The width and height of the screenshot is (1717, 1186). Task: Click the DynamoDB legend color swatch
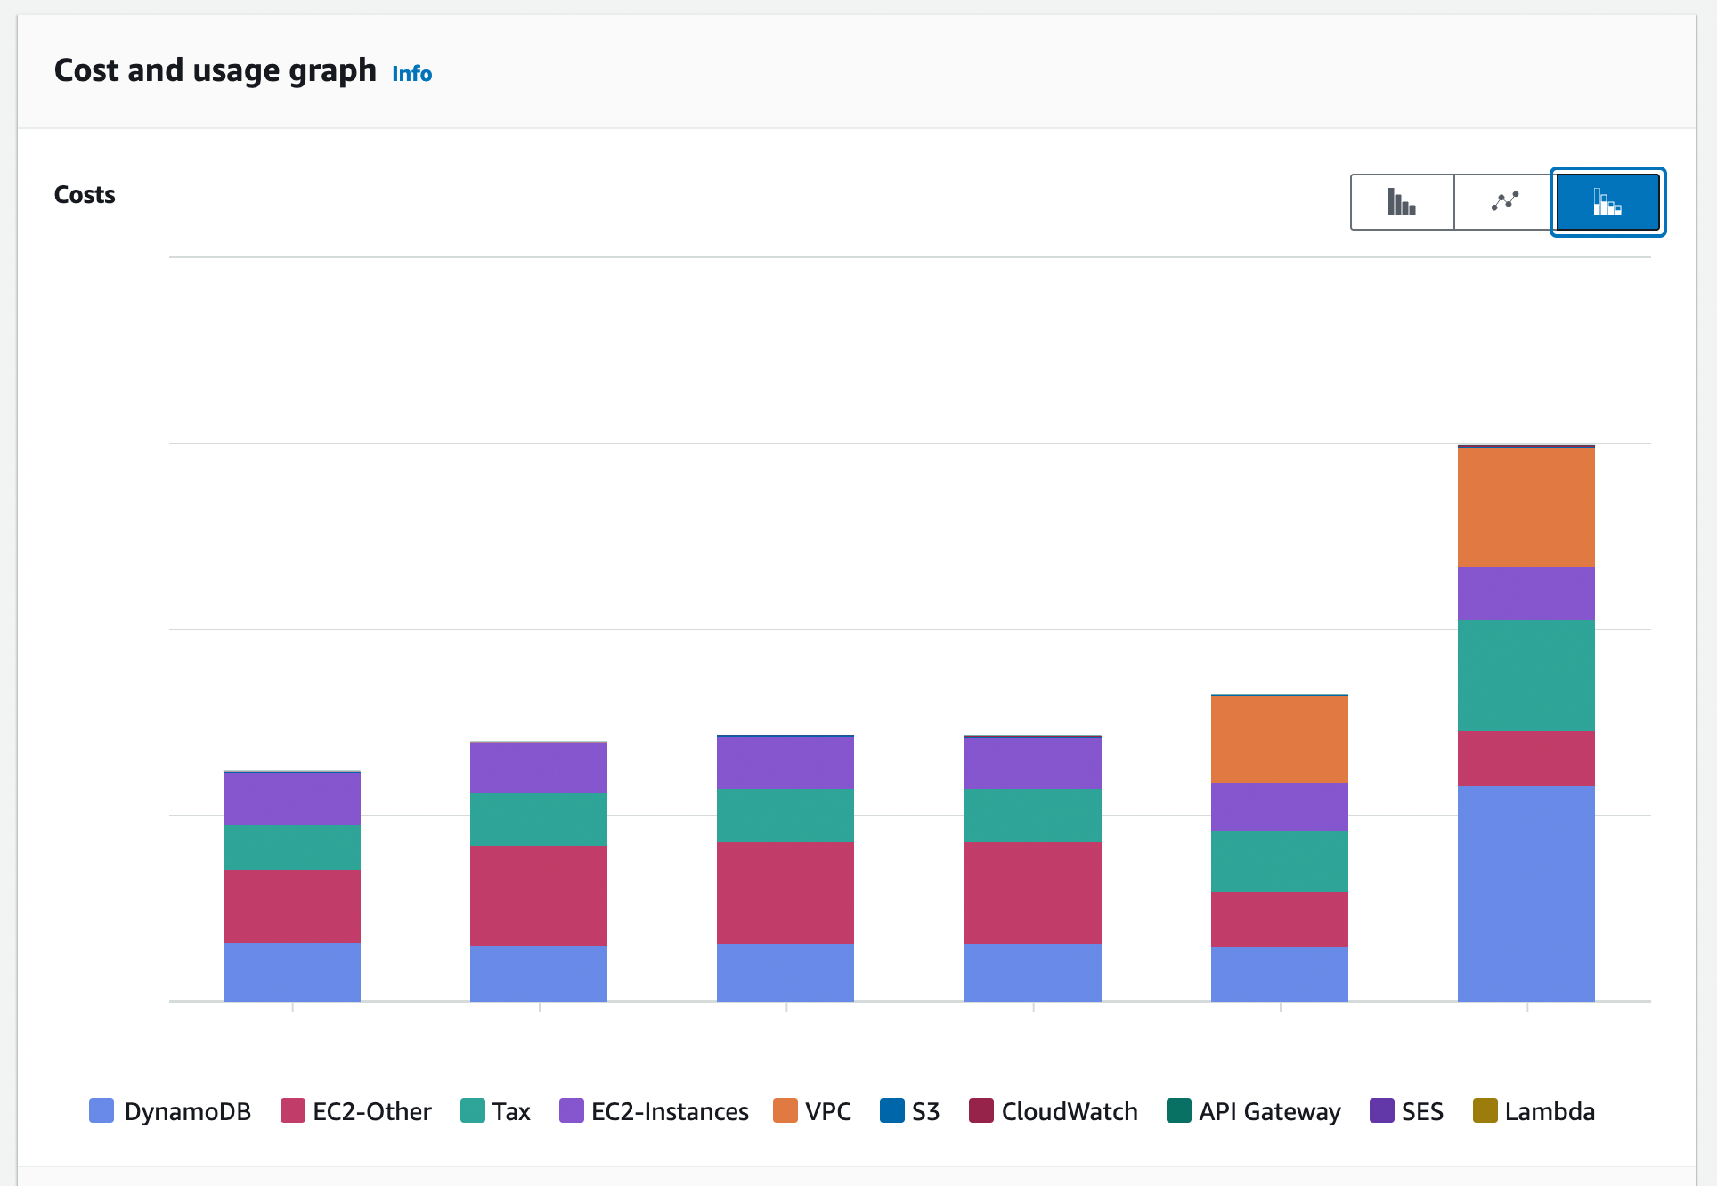pyautogui.click(x=102, y=1110)
